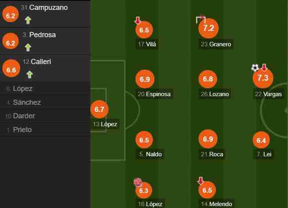Screen dimensions: 288x208
Task: Click the icon above 16 López's rating
Action: (138, 182)
